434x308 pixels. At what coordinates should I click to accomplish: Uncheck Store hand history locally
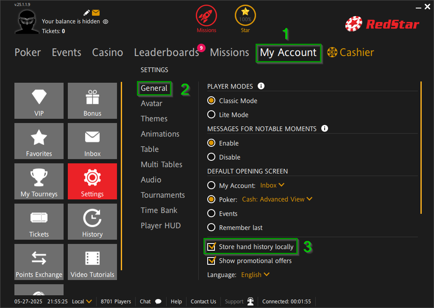tap(211, 246)
